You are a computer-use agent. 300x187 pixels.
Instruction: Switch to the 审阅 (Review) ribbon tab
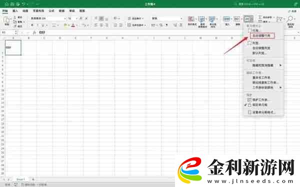point(71,11)
